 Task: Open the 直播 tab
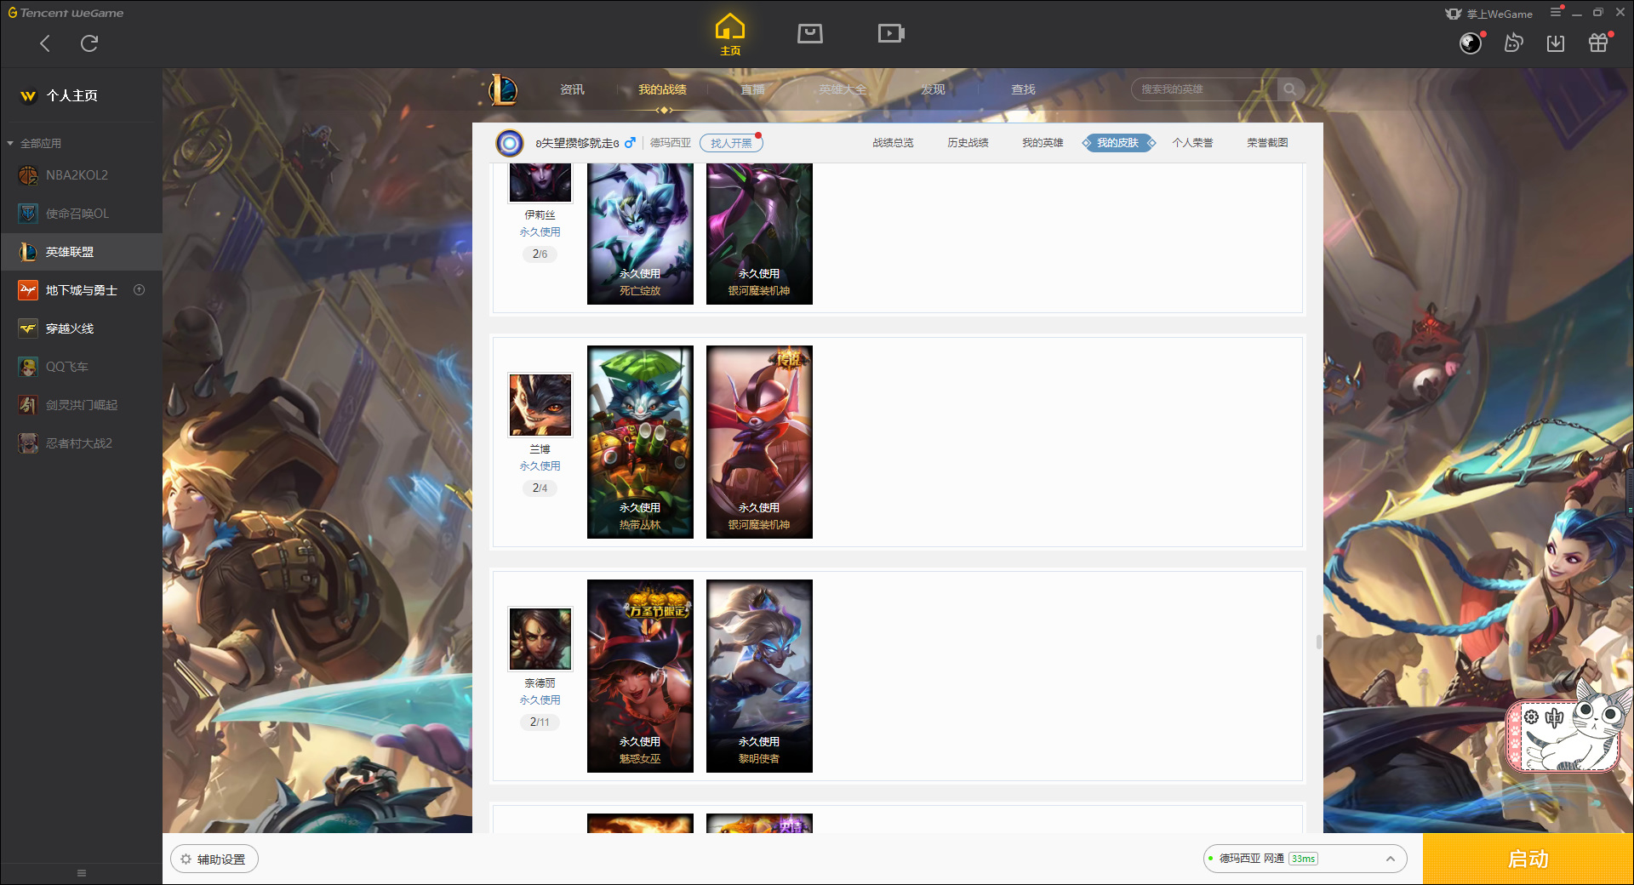click(x=752, y=89)
